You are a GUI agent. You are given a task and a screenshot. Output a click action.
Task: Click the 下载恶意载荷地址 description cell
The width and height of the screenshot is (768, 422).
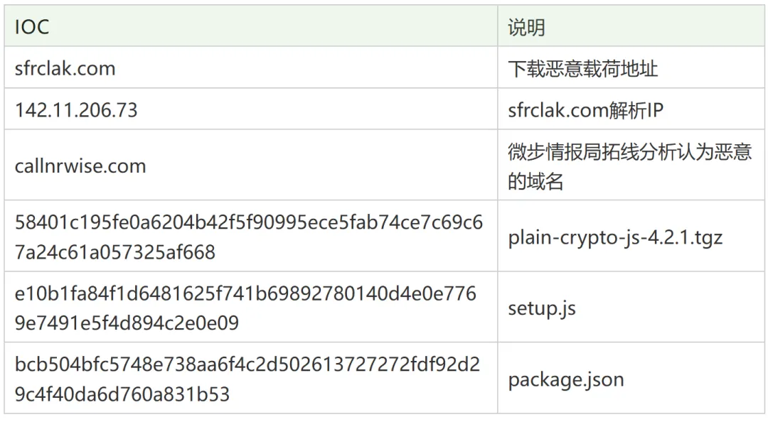point(582,68)
